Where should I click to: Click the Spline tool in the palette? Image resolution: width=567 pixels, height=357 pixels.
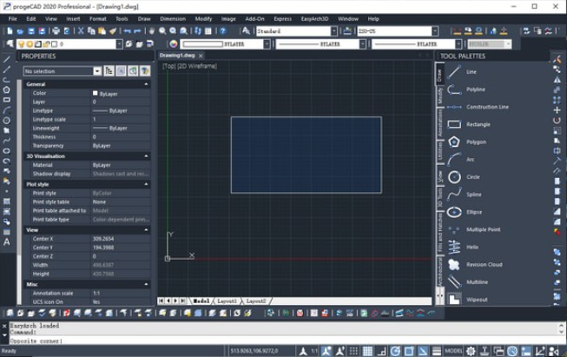coord(473,195)
